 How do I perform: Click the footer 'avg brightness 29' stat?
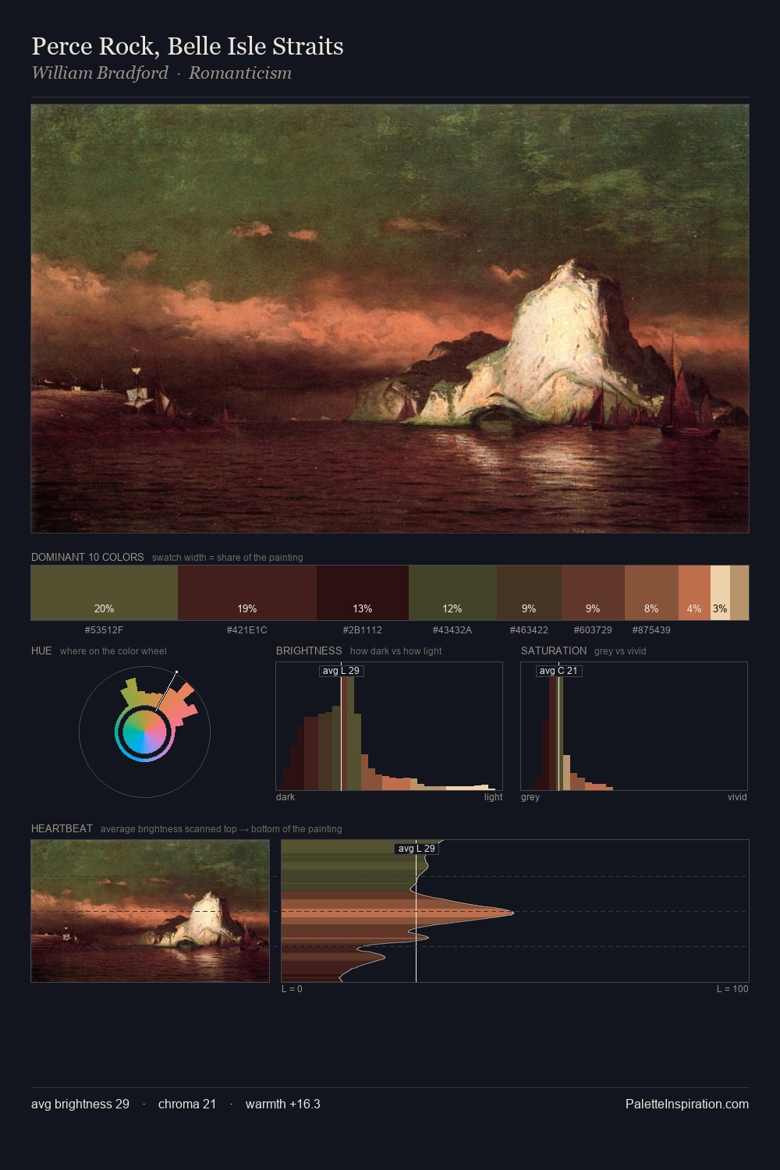(80, 1104)
